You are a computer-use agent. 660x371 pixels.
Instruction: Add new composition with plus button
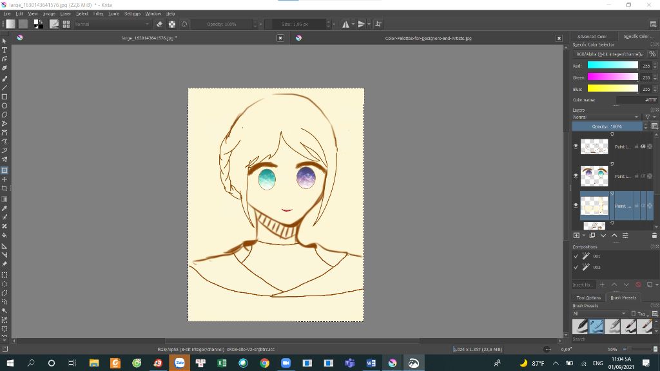[602, 285]
